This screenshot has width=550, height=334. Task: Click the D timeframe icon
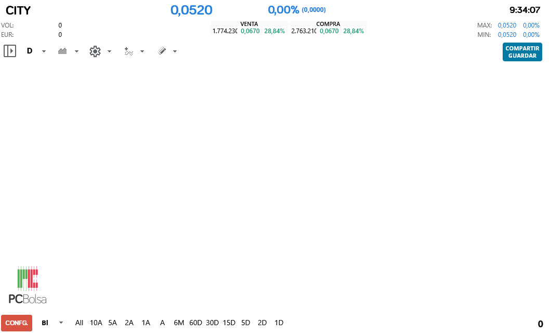pos(30,51)
